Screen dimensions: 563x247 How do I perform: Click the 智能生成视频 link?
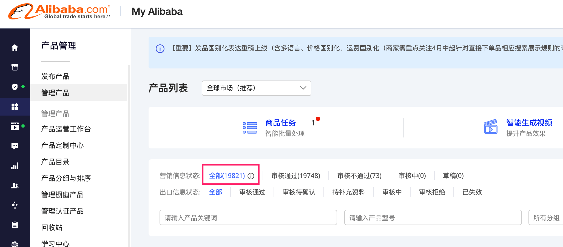click(529, 123)
